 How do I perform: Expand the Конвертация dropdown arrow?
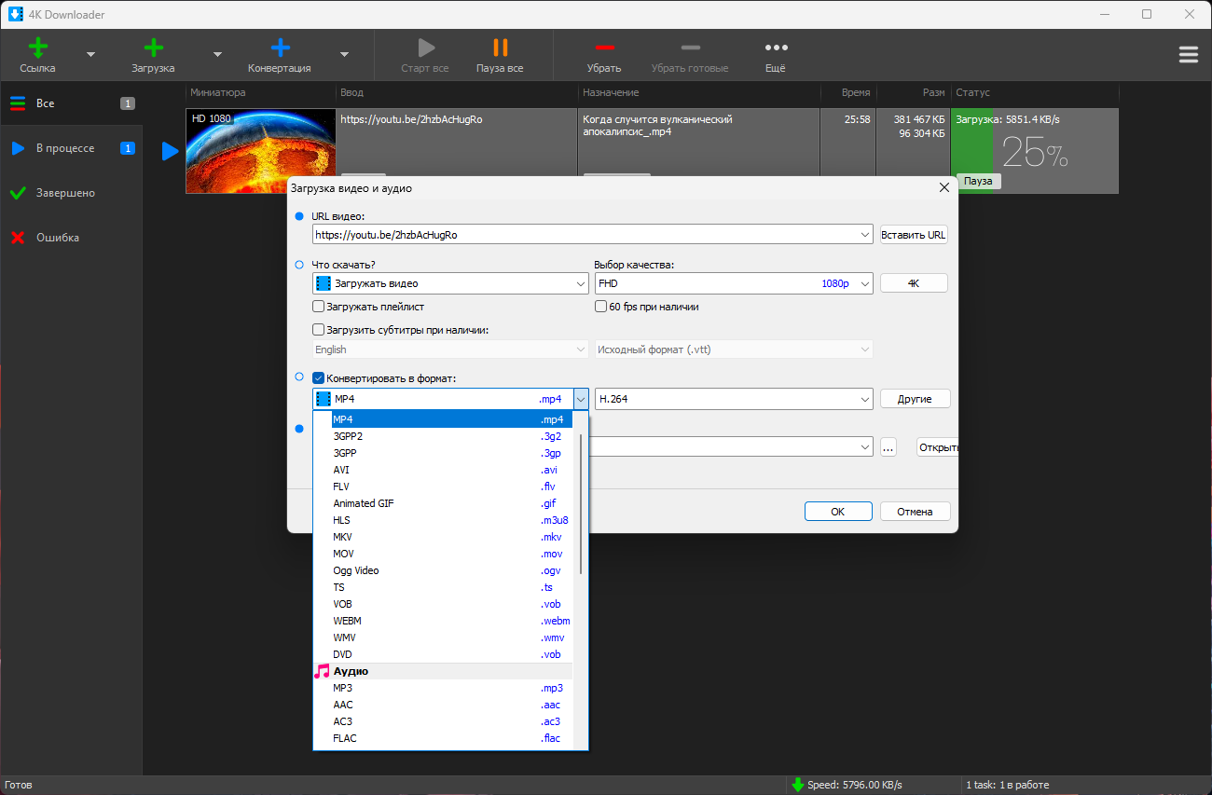coord(344,55)
